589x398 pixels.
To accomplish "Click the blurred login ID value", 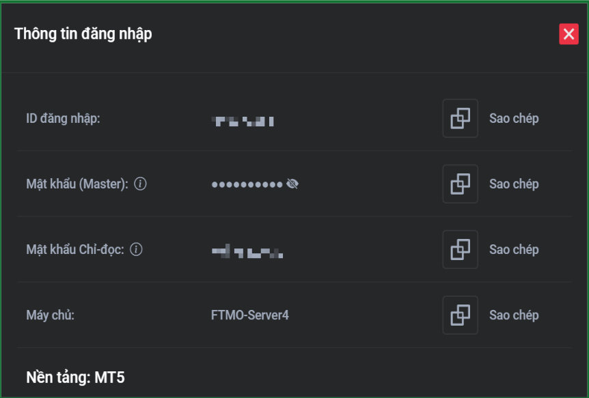I will 243,122.
